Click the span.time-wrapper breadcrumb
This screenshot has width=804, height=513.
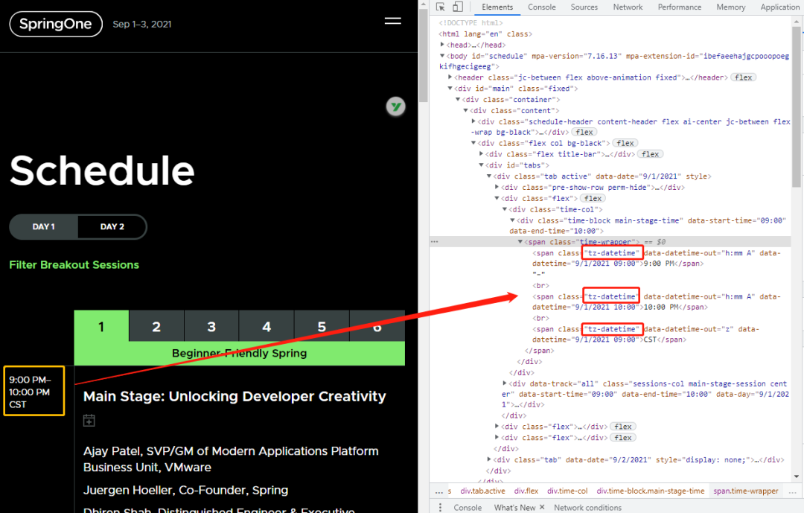point(745,491)
